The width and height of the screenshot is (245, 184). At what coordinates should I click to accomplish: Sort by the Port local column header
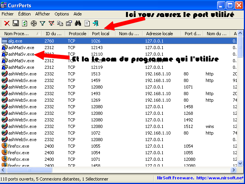[102, 34]
